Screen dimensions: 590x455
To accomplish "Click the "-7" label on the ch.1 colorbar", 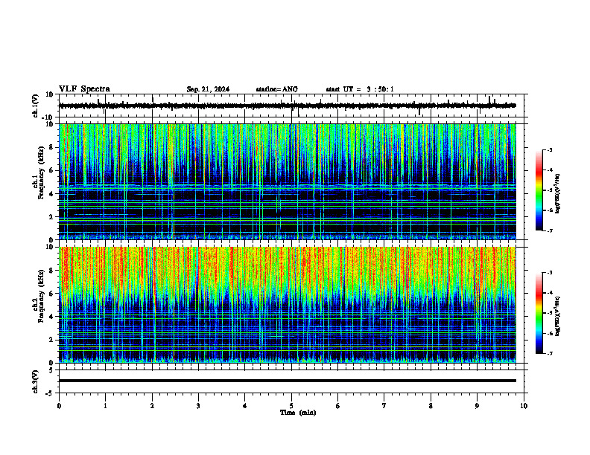I will (550, 230).
